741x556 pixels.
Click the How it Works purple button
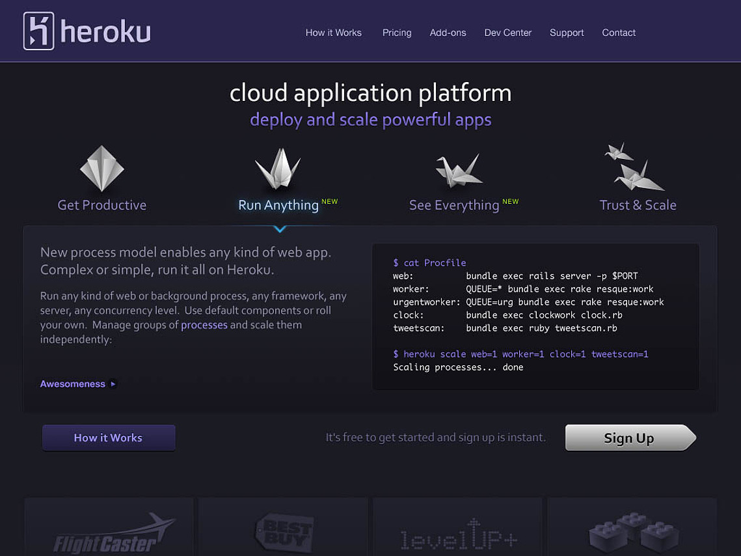click(x=109, y=438)
